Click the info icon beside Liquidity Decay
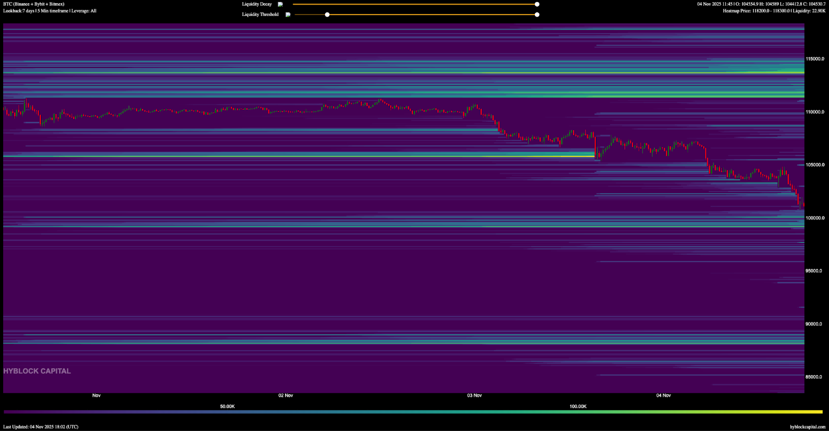The height and width of the screenshot is (431, 829). (280, 4)
